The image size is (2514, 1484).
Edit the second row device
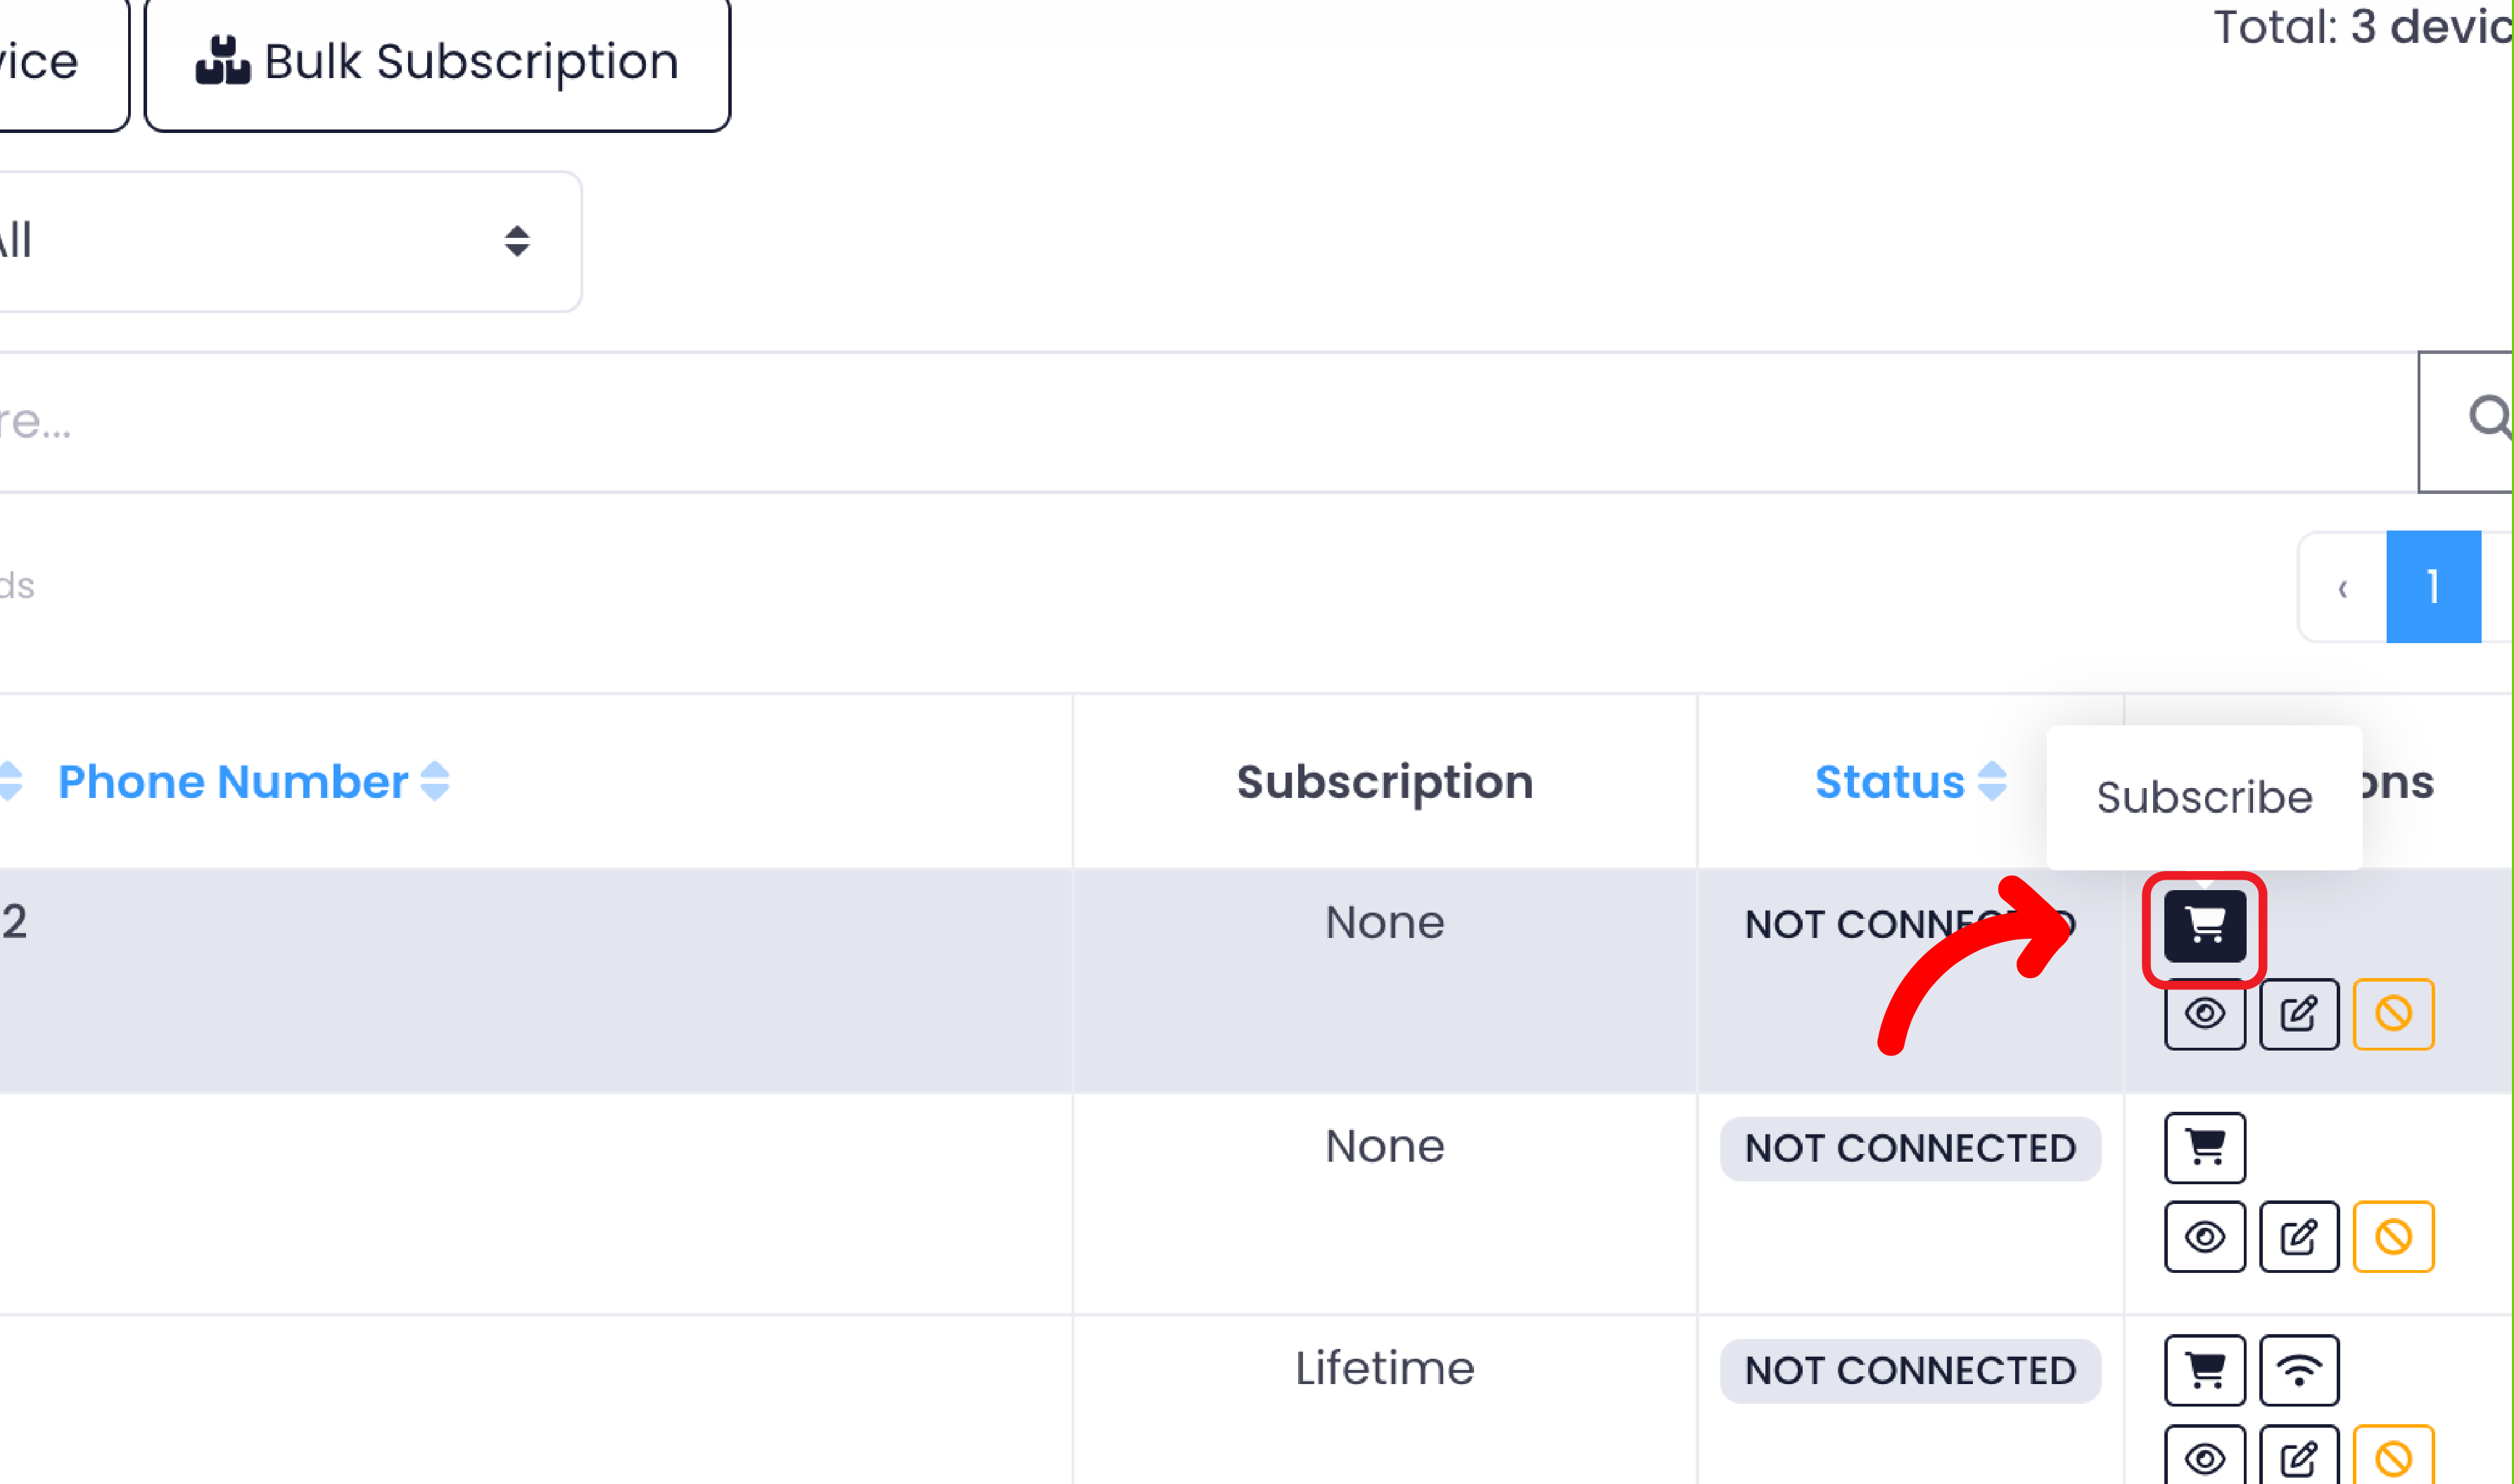tap(2298, 1236)
